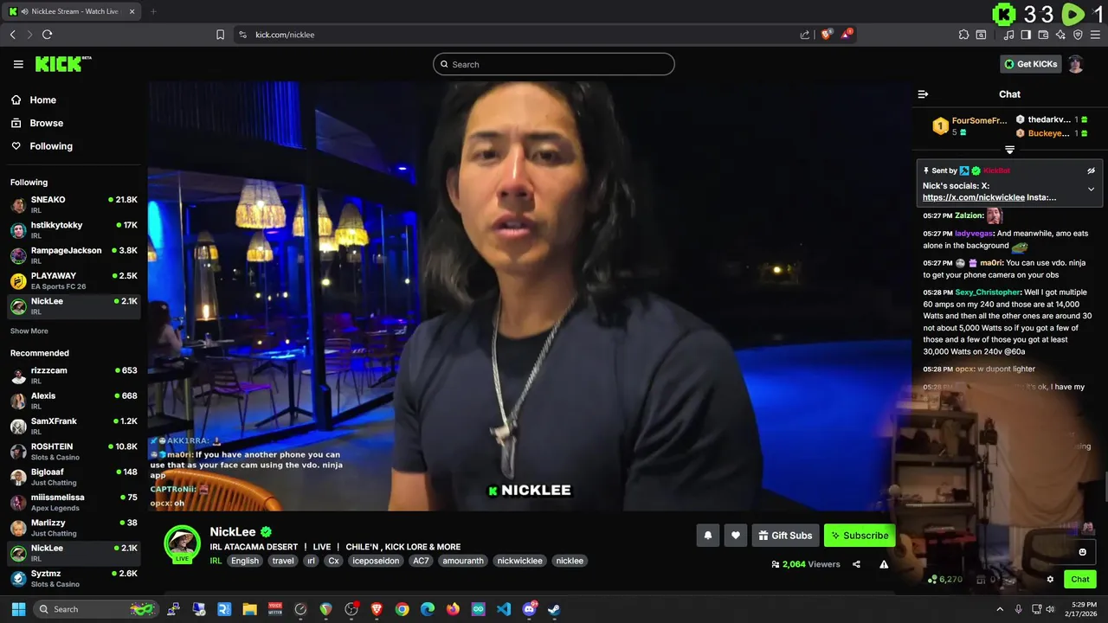Click FourSomeFr top gifter entry
Image resolution: width=1108 pixels, height=623 pixels.
(x=969, y=126)
